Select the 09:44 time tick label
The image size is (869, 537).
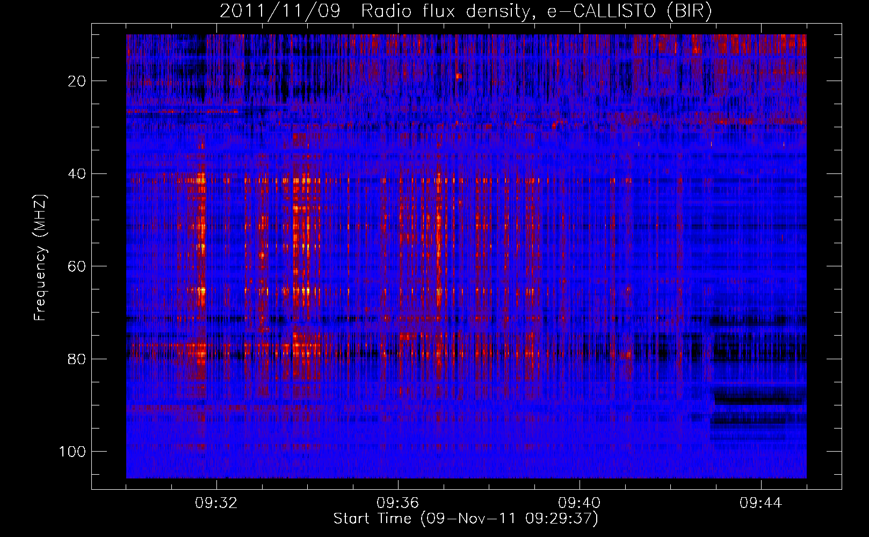coord(761,503)
